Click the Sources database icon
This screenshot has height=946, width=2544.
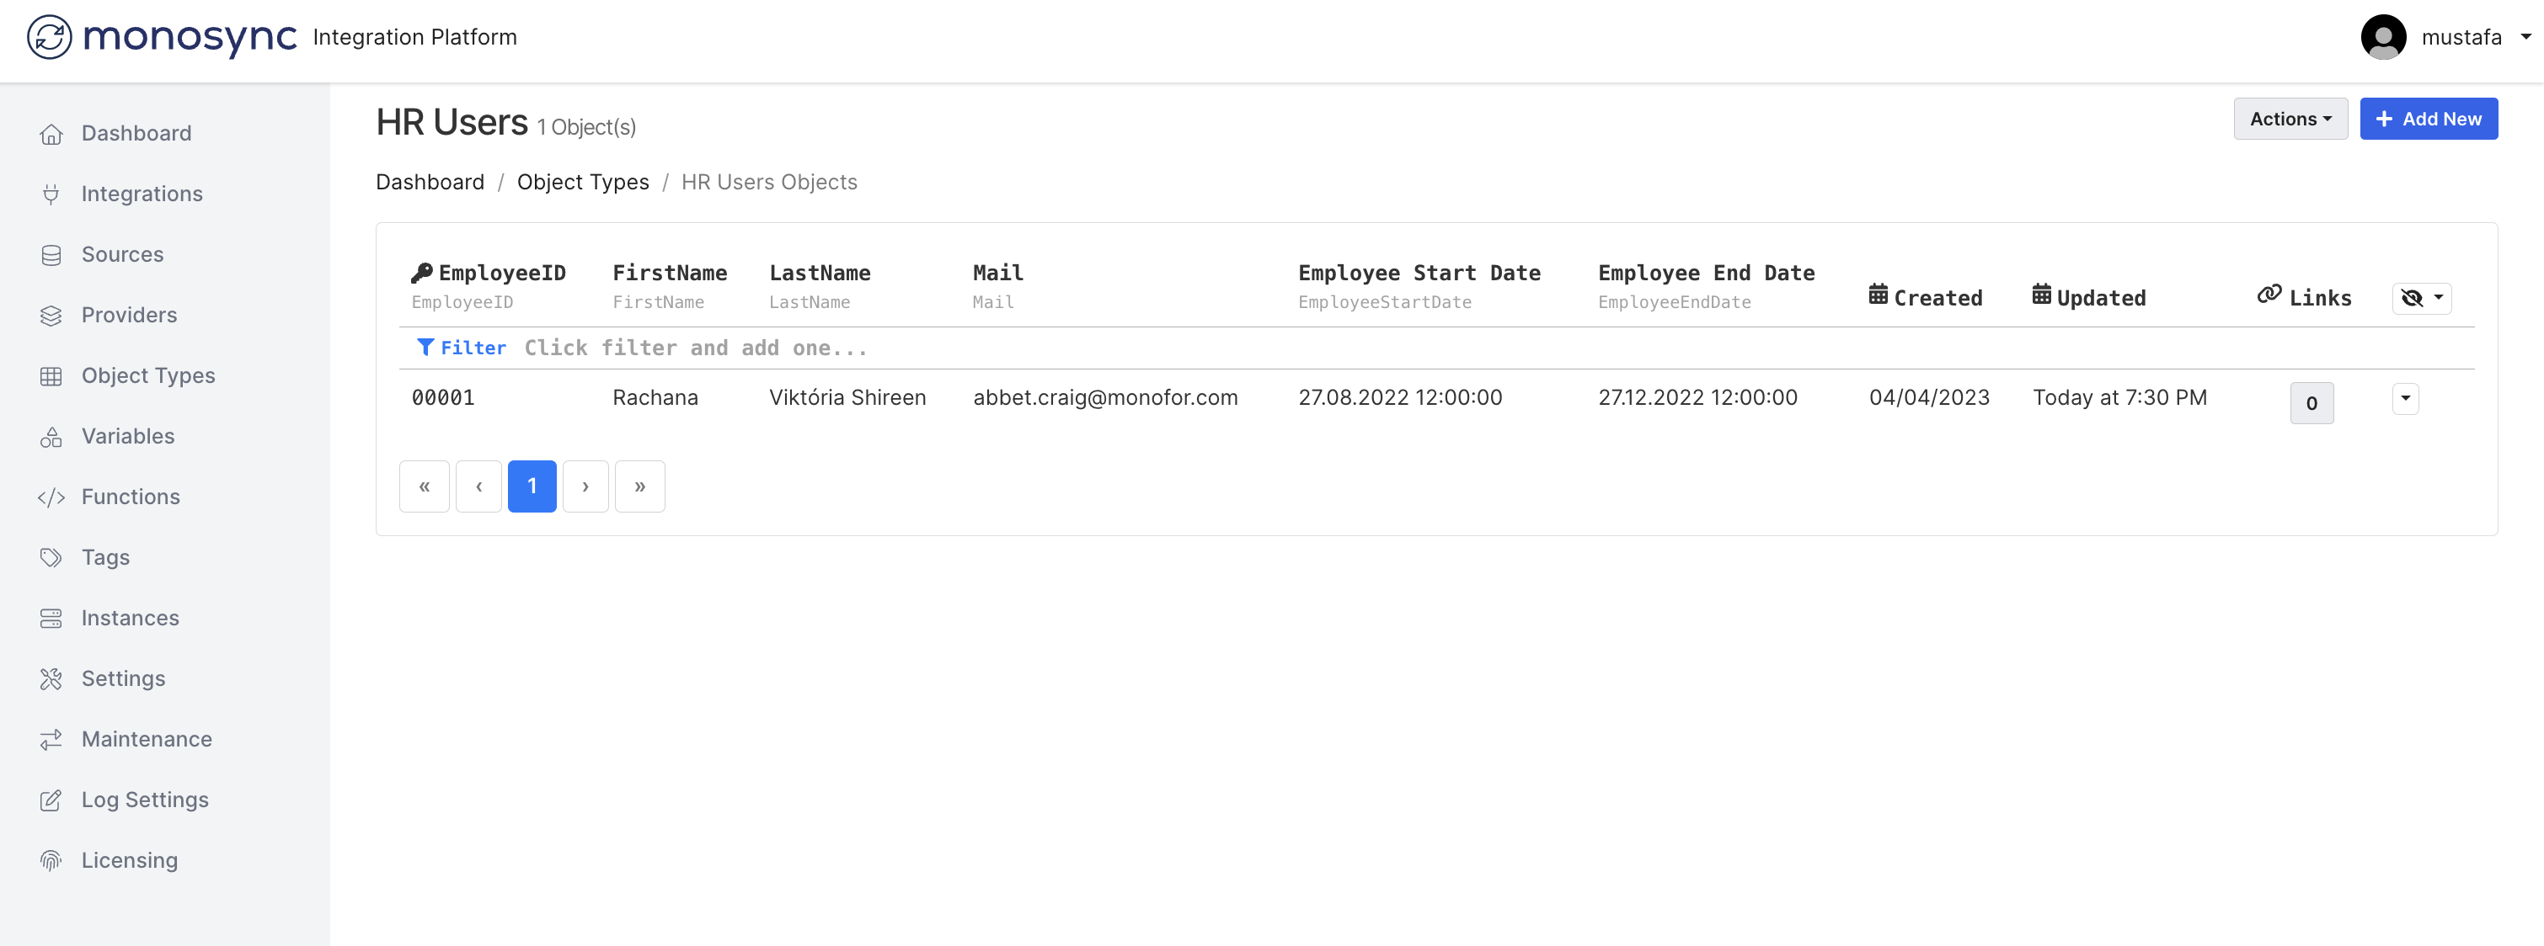pyautogui.click(x=51, y=254)
